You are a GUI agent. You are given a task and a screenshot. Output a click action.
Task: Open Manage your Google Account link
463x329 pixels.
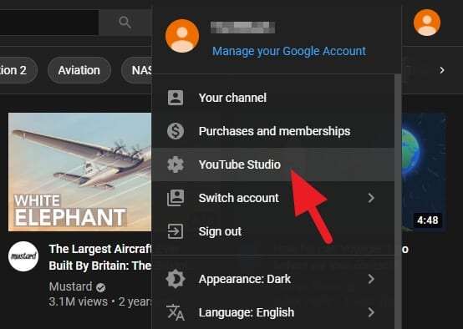point(289,51)
